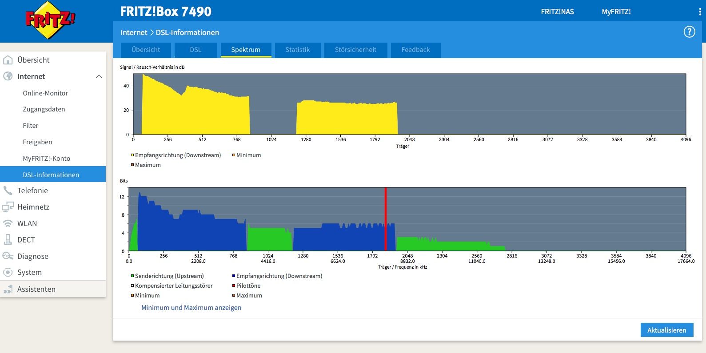Open the Feedback tab

[415, 50]
